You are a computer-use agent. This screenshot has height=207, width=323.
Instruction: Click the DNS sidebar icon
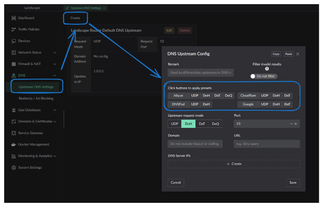[14, 75]
